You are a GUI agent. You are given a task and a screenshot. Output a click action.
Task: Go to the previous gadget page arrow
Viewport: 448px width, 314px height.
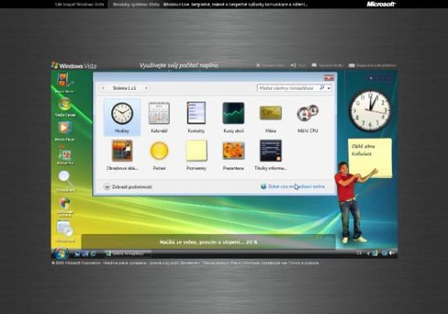click(103, 88)
